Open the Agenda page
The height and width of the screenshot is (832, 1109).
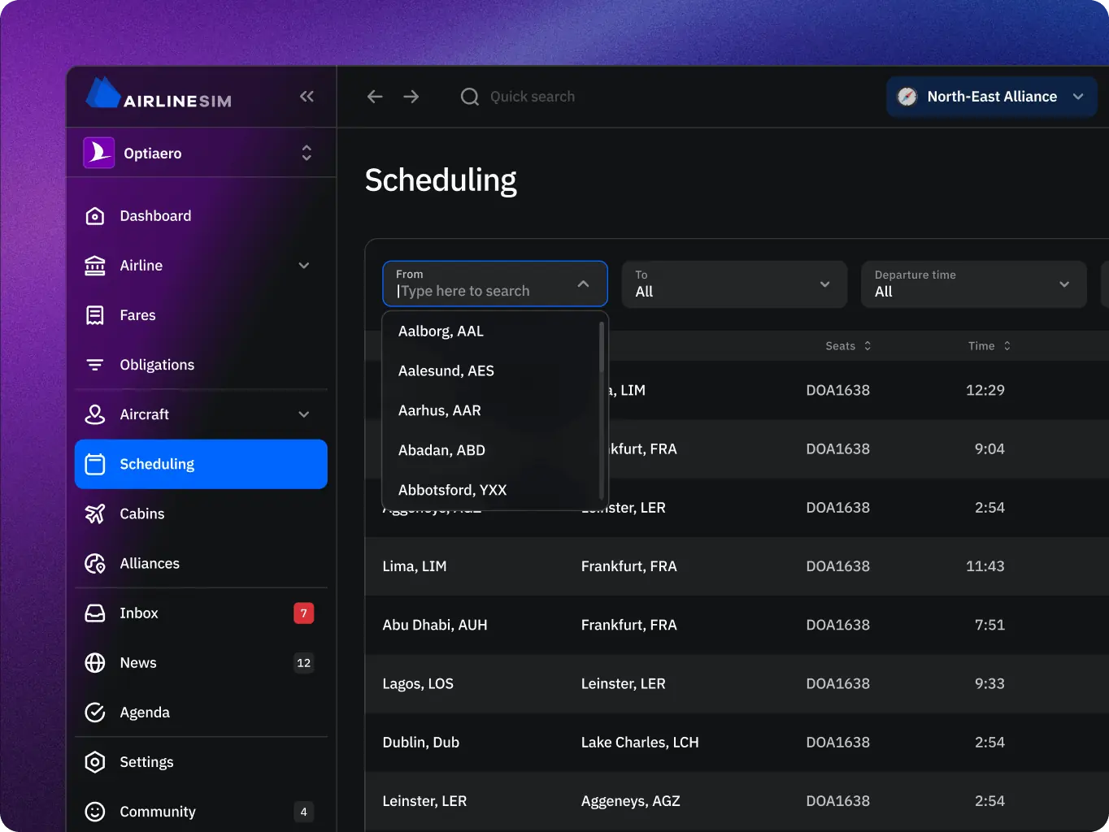(x=145, y=713)
